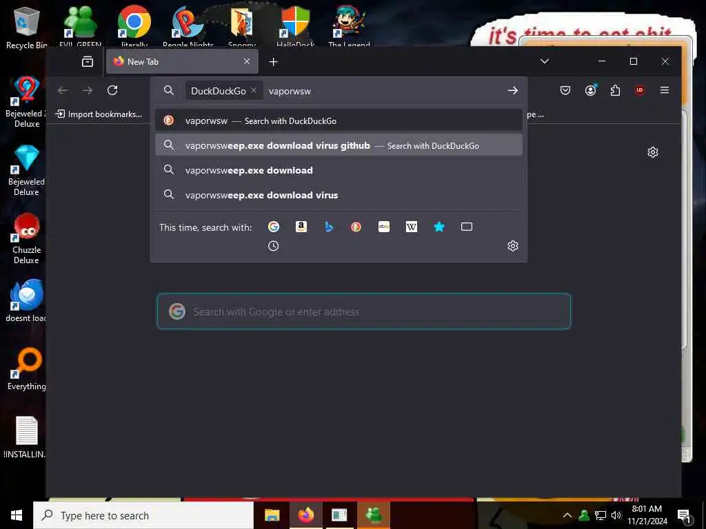Expand the list all tabs chevron
The image size is (706, 529).
click(x=545, y=61)
